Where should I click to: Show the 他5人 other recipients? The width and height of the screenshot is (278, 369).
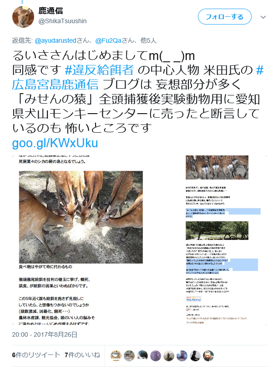pos(148,40)
